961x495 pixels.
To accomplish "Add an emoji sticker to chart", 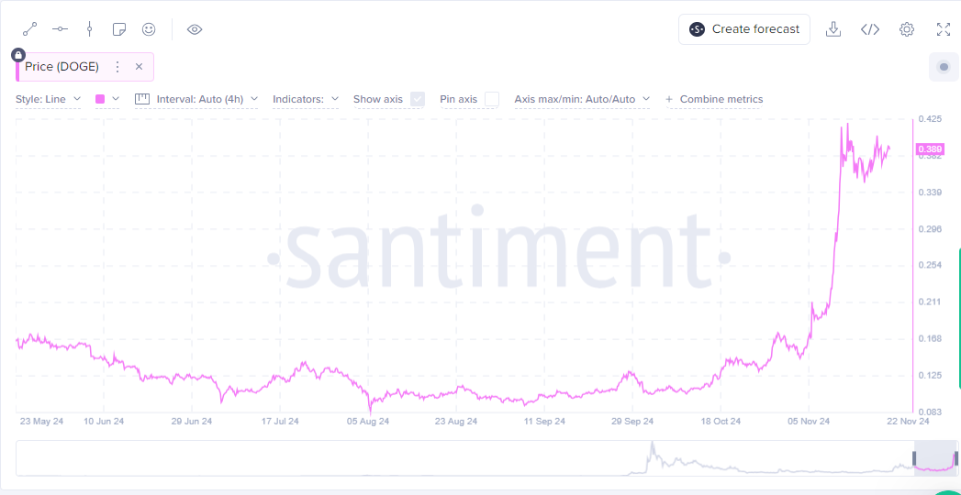I will coord(149,28).
